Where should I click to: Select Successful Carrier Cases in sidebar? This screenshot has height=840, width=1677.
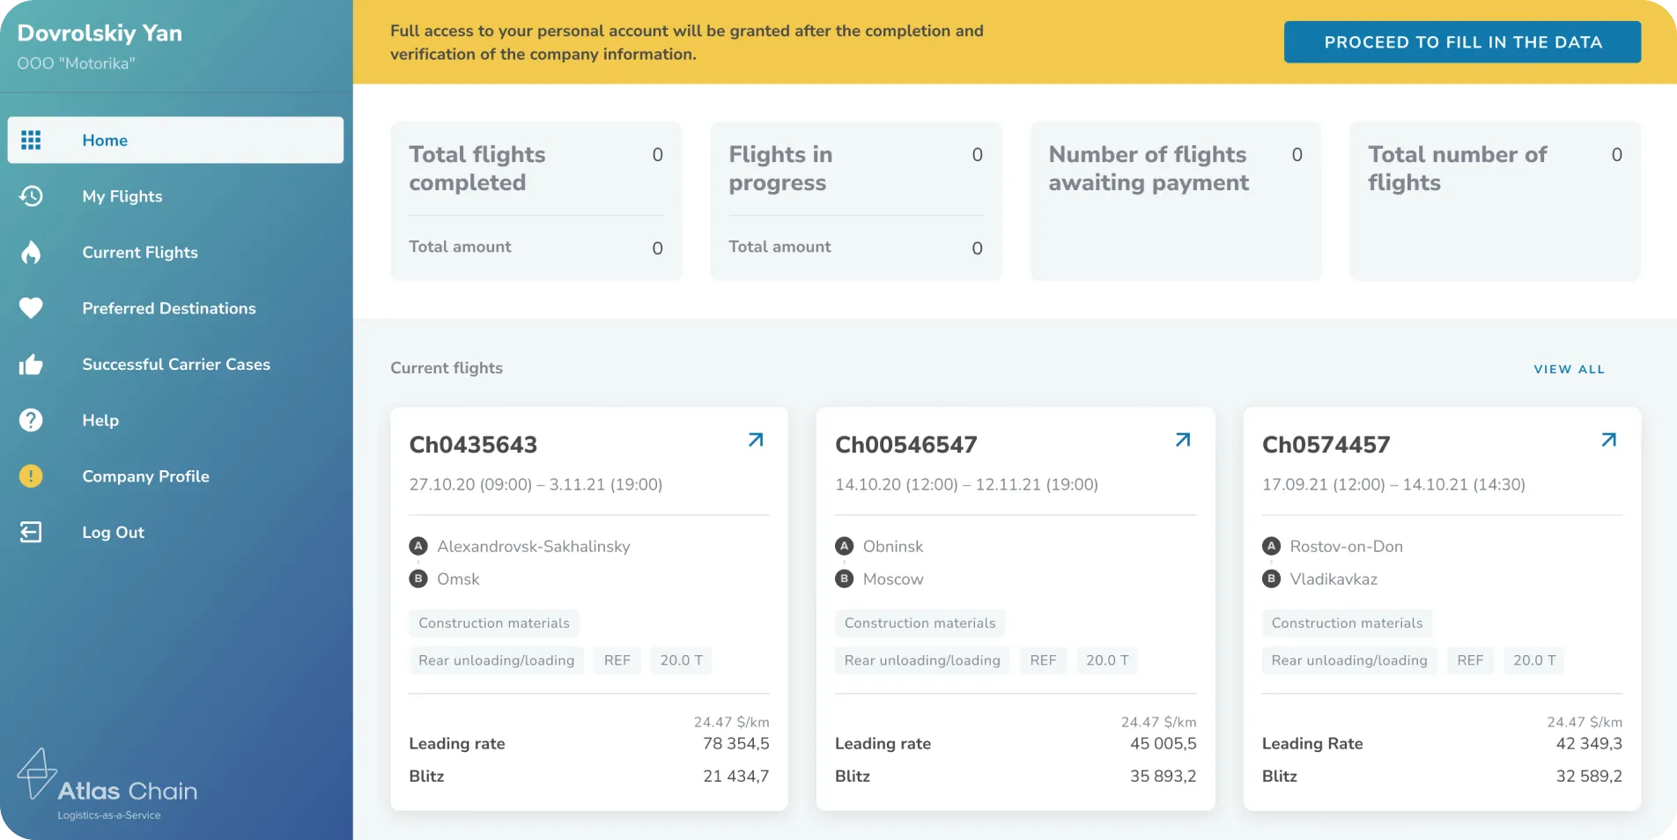(176, 365)
